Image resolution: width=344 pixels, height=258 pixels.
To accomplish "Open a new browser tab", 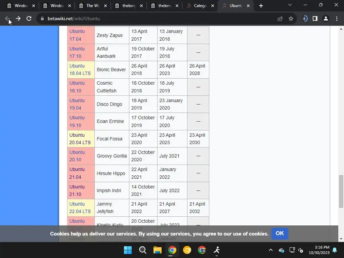I will (261, 6).
